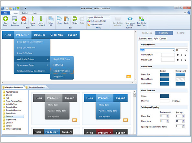Select Apple Inspired template folder

[x=12, y=92]
